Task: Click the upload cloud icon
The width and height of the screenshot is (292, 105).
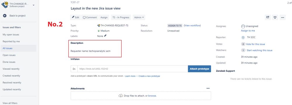Action: 120,96
